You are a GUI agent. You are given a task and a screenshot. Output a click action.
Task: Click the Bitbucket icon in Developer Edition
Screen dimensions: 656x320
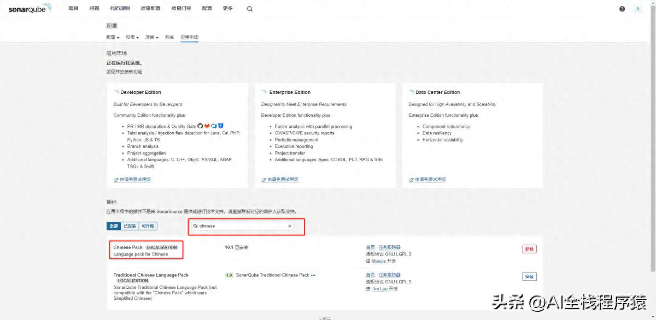click(x=221, y=126)
